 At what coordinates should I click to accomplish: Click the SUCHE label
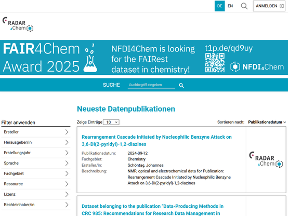tap(111, 85)
